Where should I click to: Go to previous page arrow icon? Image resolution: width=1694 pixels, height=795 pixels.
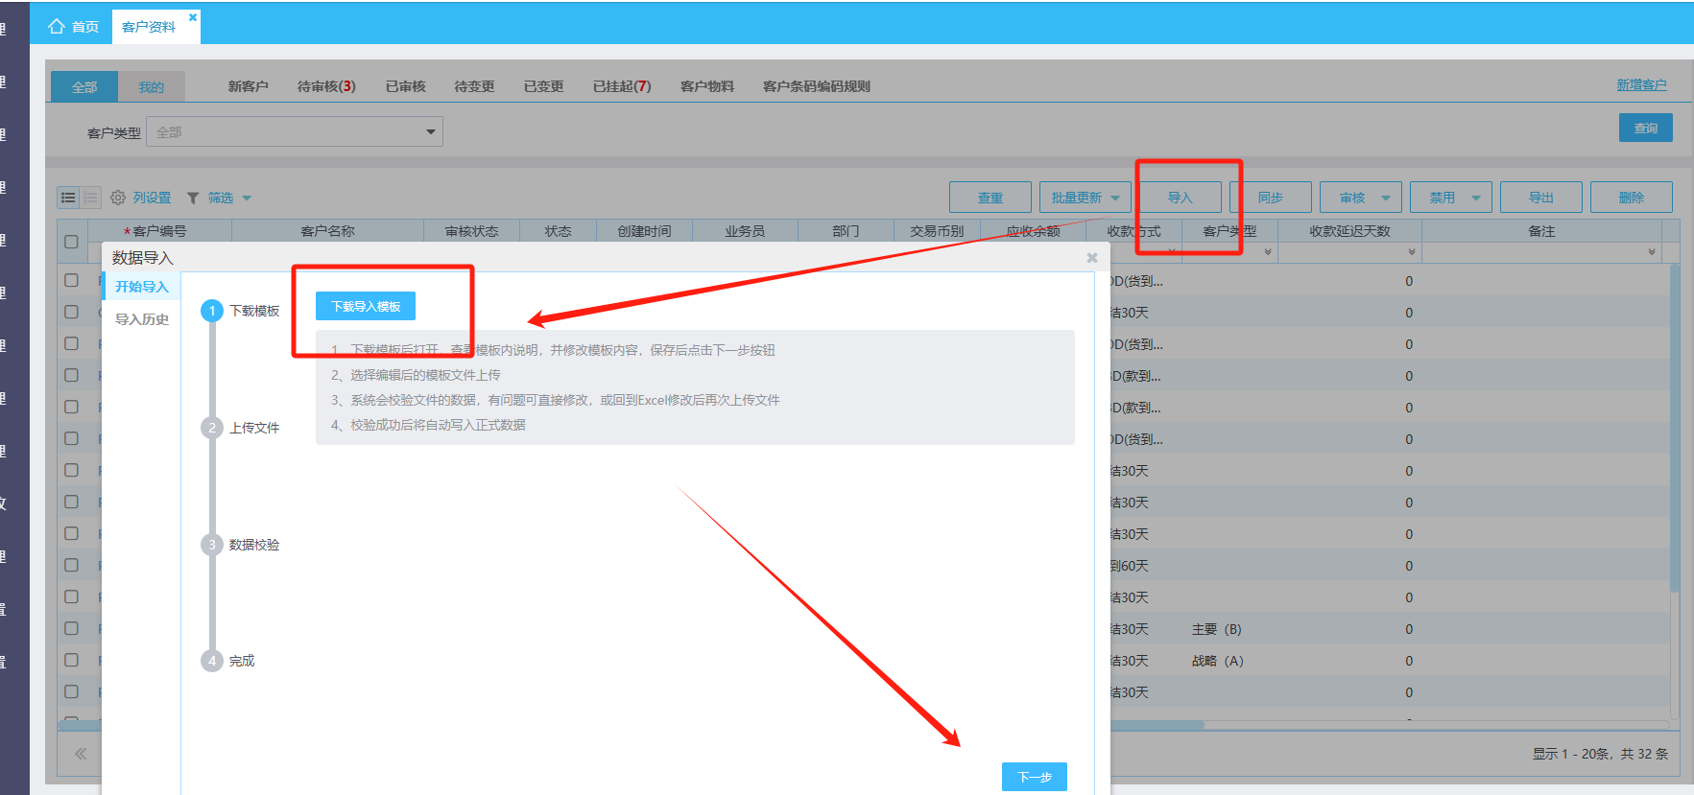click(x=81, y=754)
